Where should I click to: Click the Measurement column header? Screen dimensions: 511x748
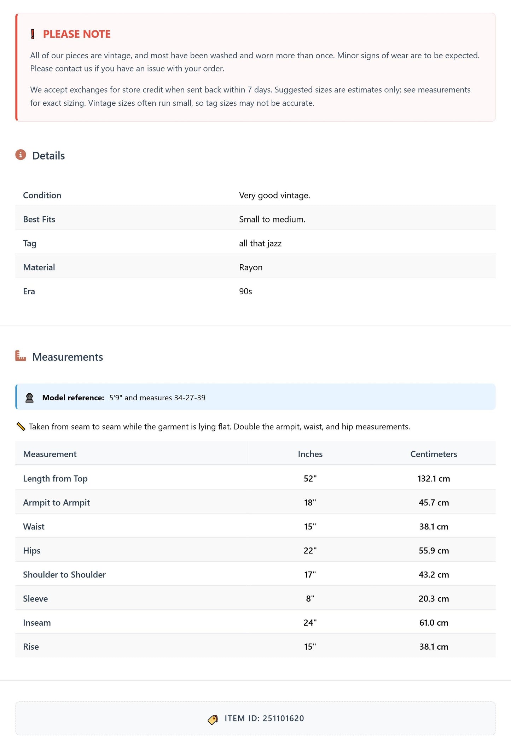50,454
